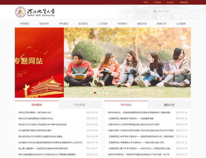The image size is (206, 158).
Task: Click the students on lawn banner photo
Action: [127, 63]
